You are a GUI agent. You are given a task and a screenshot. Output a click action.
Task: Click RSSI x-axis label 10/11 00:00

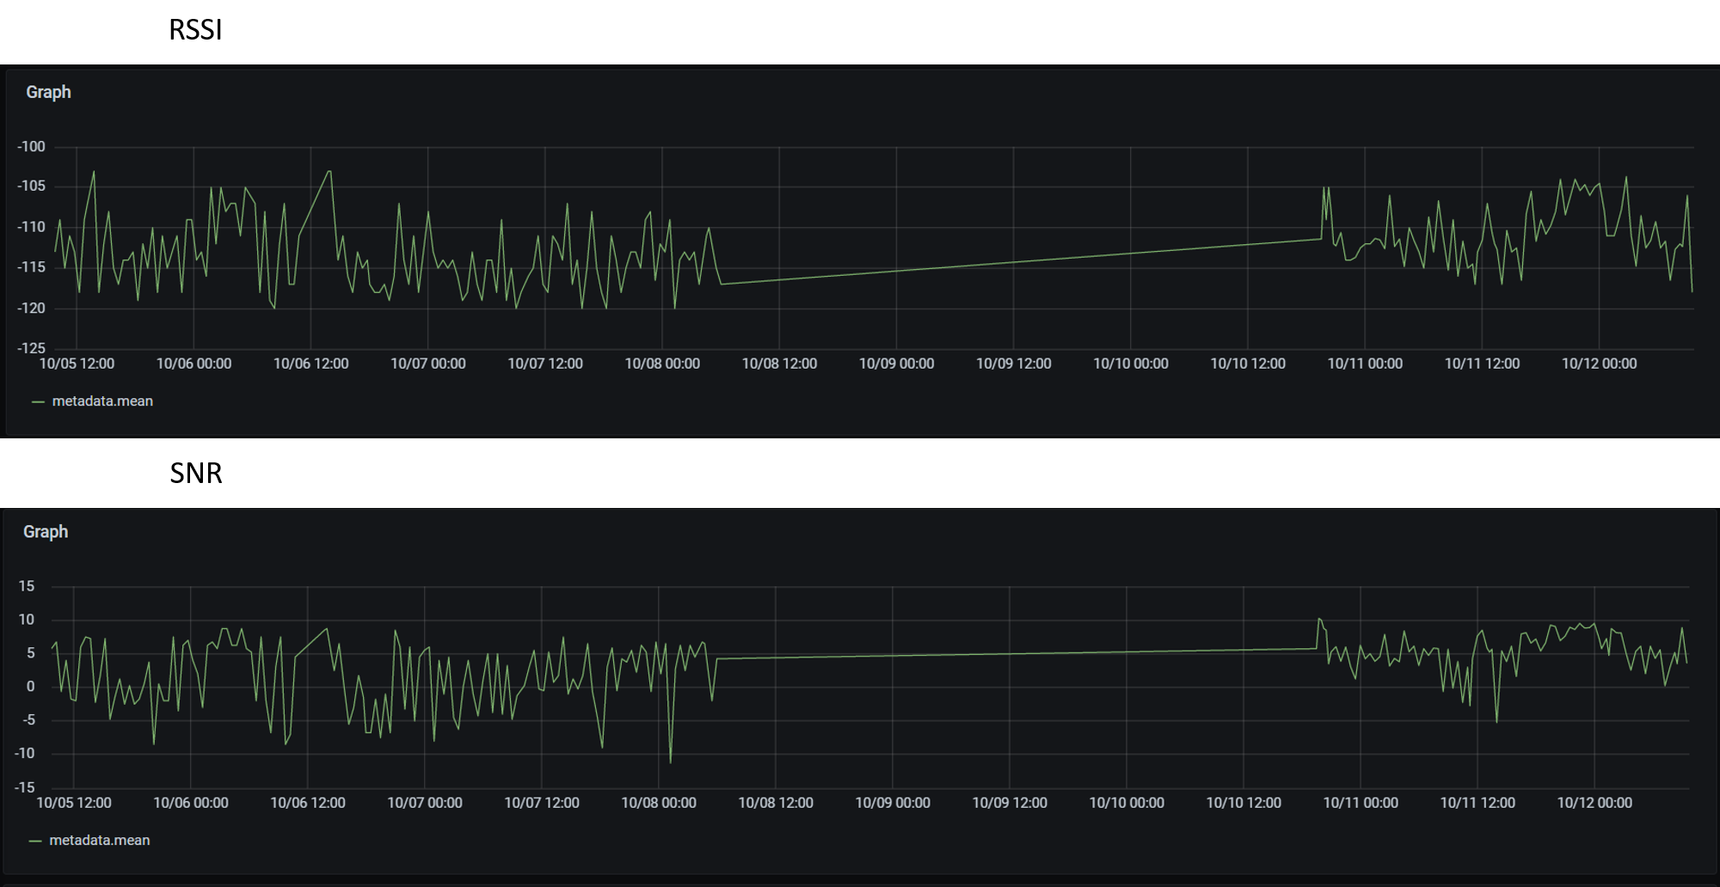(1365, 364)
